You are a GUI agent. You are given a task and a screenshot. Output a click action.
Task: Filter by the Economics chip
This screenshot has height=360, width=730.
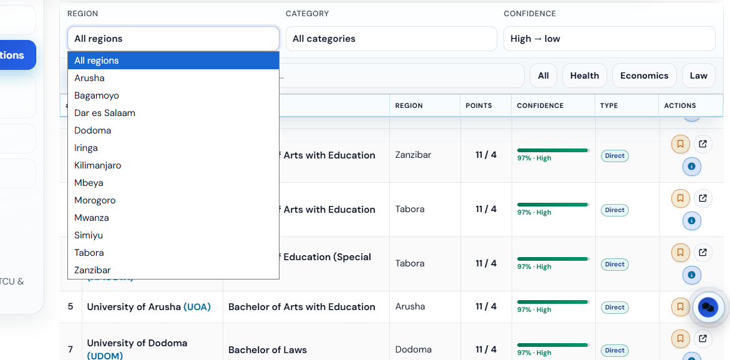tap(645, 75)
